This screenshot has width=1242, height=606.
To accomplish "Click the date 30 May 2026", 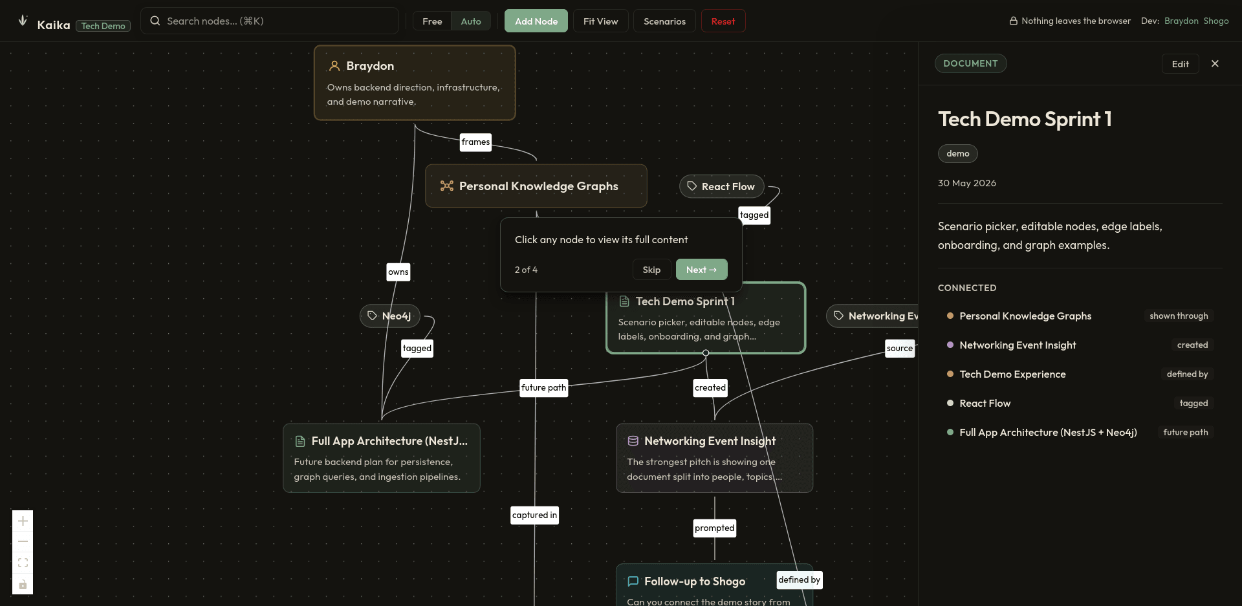I will (967, 183).
